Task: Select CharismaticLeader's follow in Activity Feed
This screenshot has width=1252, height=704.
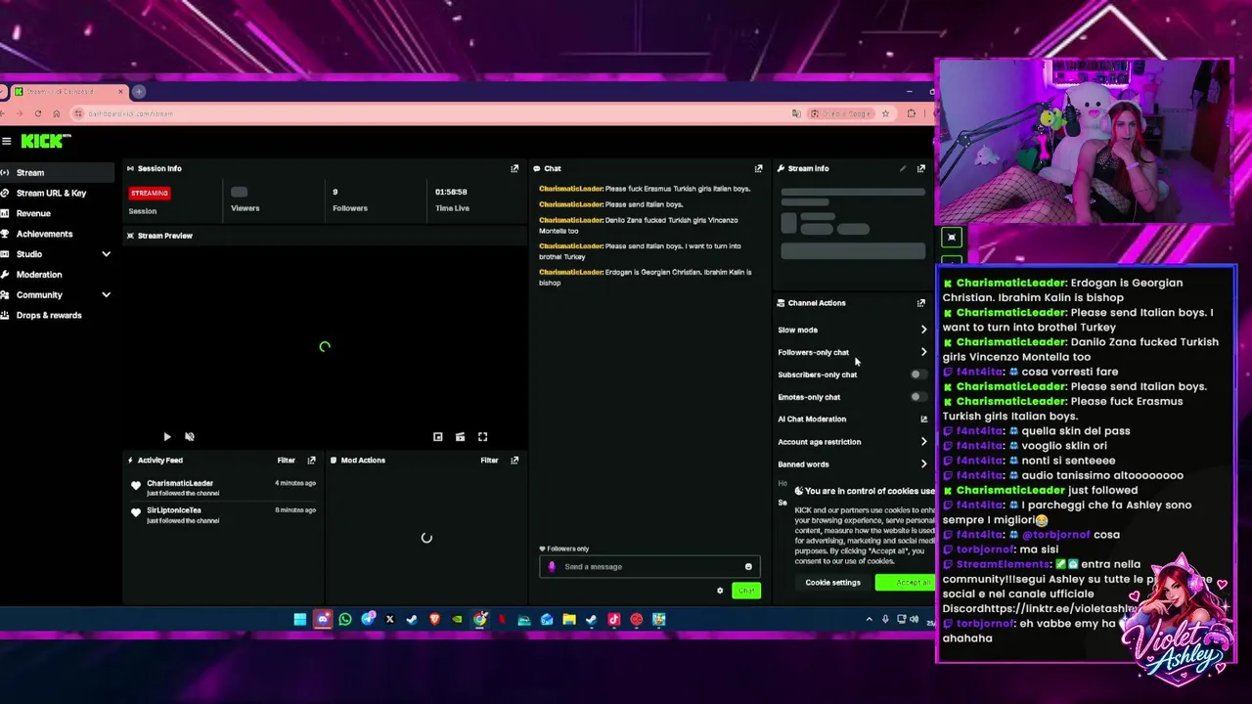Action: tap(223, 488)
